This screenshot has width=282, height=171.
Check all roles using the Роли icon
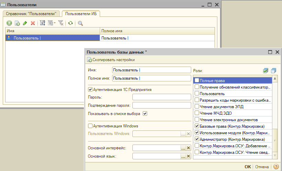(x=265, y=70)
